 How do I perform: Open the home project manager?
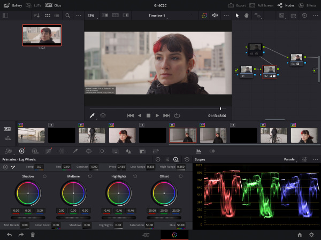[300, 235]
